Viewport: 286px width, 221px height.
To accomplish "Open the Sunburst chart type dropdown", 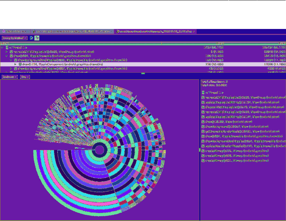I will click(x=10, y=77).
